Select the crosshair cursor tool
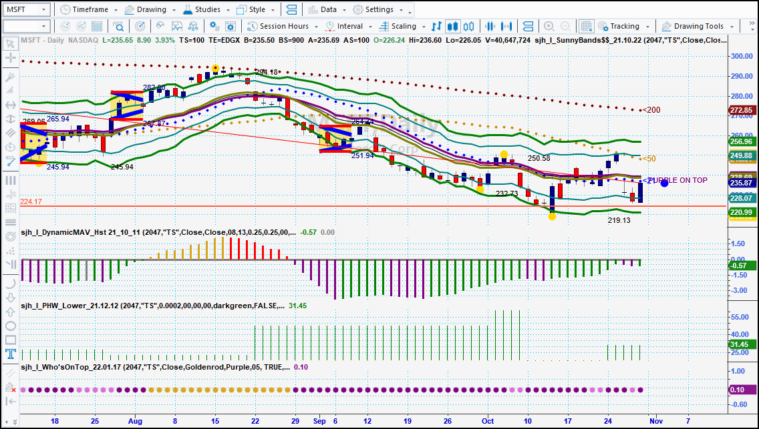The width and height of the screenshot is (759, 429). [10, 58]
